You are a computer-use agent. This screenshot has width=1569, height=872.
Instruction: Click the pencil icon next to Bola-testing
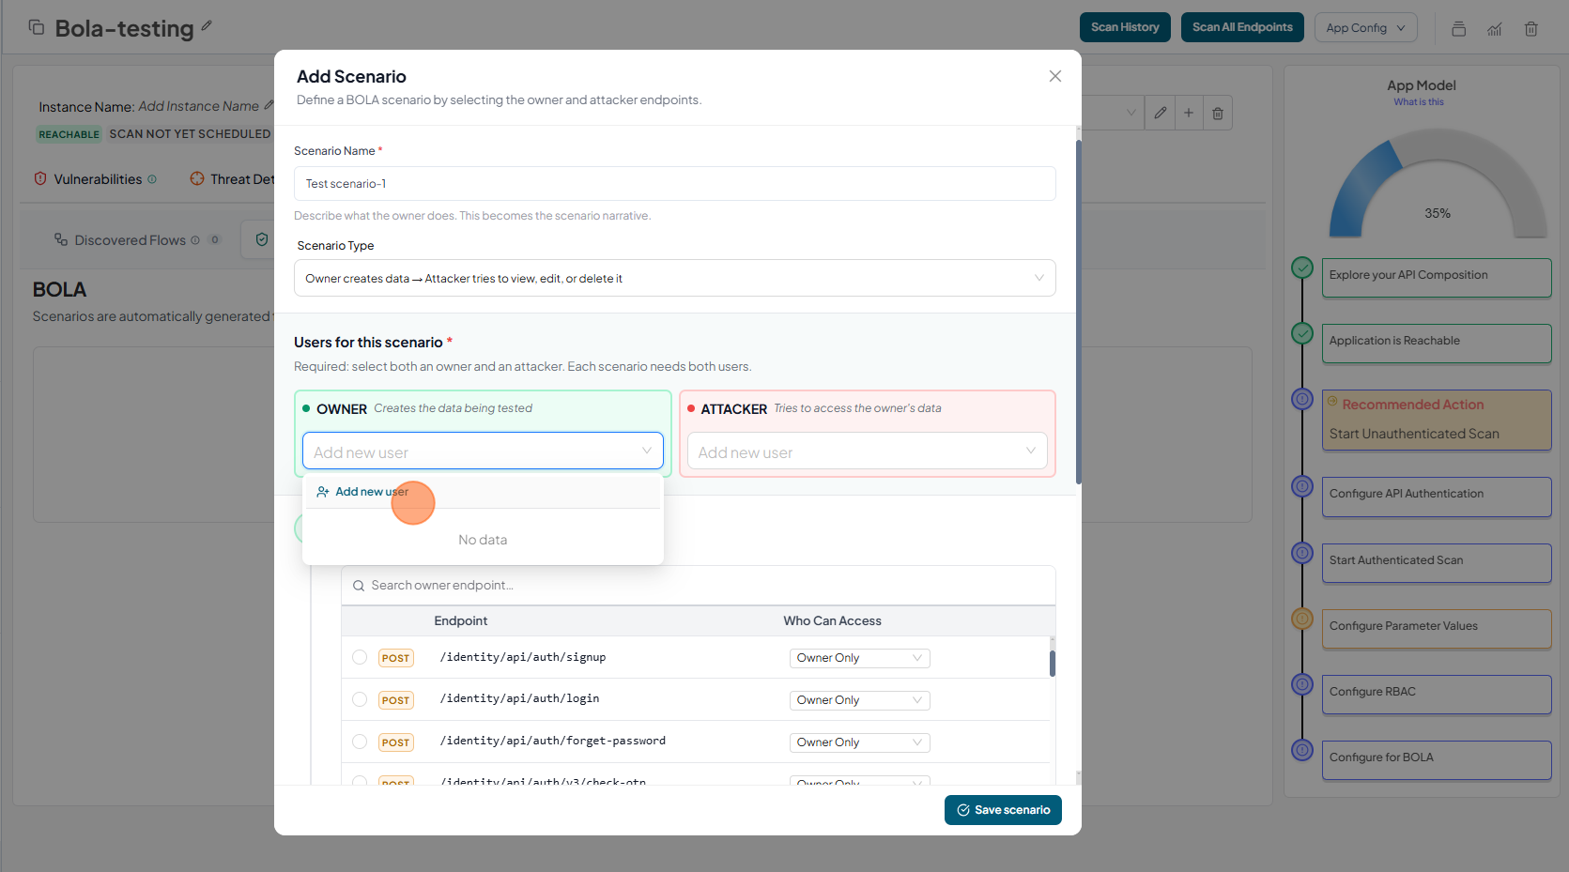click(x=207, y=26)
